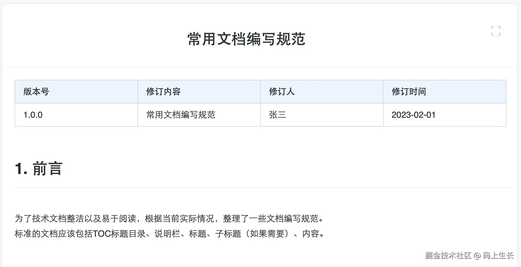Click the author name 码上生长

point(498,255)
